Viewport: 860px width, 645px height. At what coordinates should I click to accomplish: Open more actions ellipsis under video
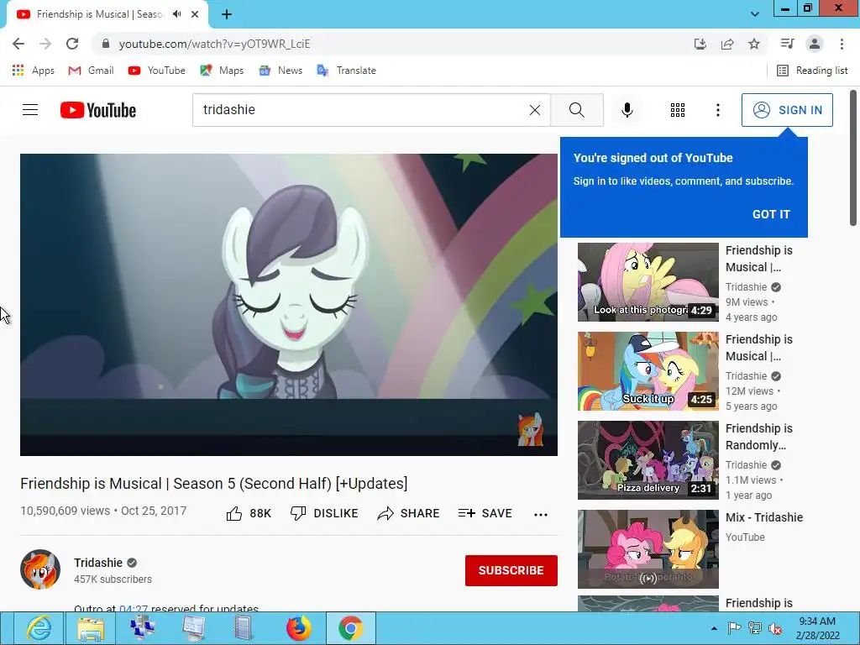click(x=540, y=515)
